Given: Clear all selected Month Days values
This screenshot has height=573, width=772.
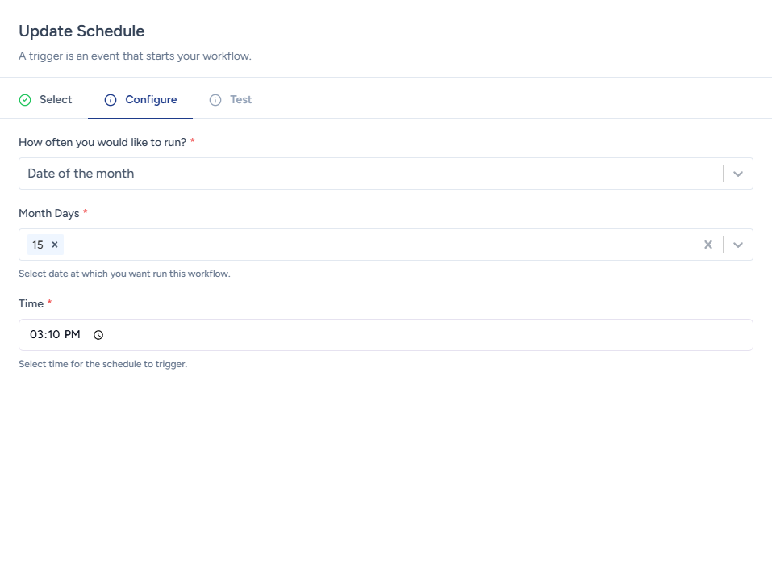Looking at the screenshot, I should pyautogui.click(x=708, y=245).
